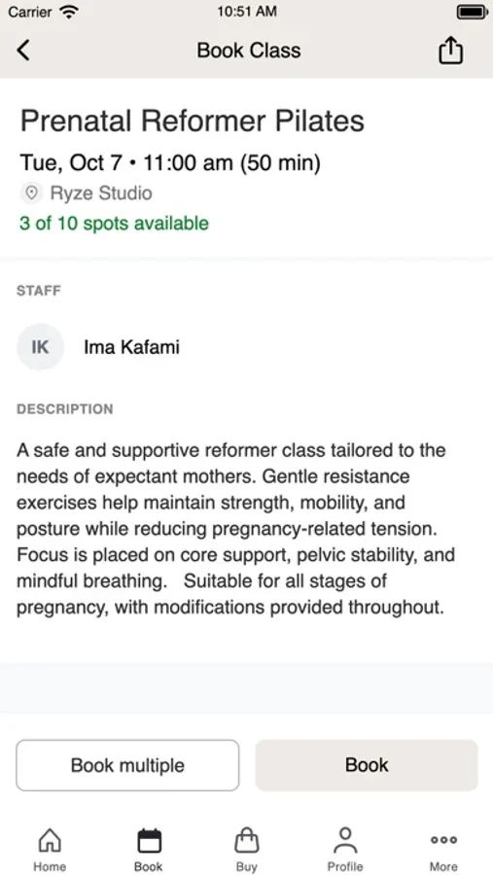Viewport: 493px width, 875px height.
Task: Tap the Home tab label
Action: 50,866
